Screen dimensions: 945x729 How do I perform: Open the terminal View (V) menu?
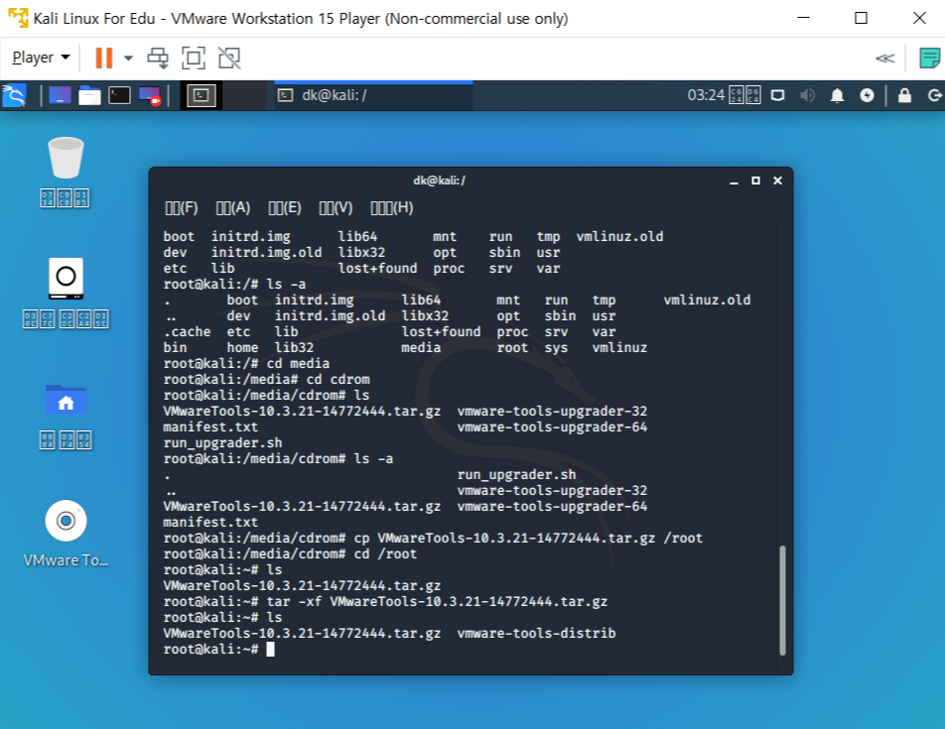[336, 207]
